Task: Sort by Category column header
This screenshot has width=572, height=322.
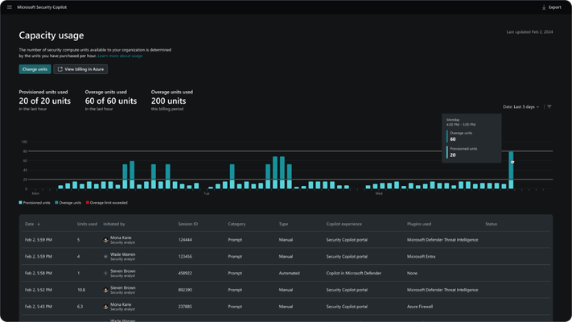Action: pos(237,224)
